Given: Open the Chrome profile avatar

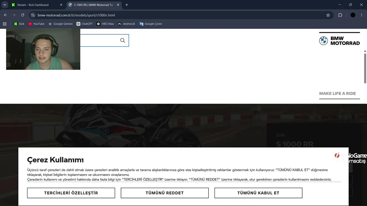Looking at the screenshot, I should (x=353, y=15).
